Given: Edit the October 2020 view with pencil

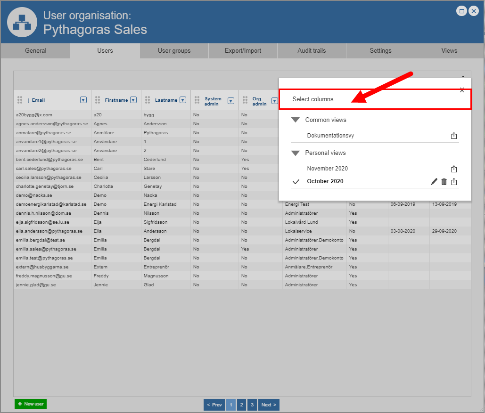Looking at the screenshot, I should coord(434,181).
